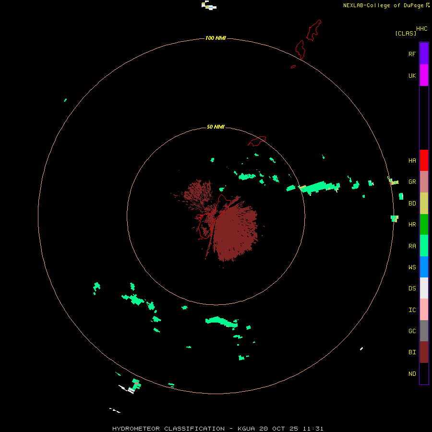Click the RF purple legend swatch

(x=424, y=54)
